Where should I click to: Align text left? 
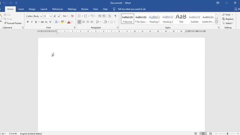[79, 22]
